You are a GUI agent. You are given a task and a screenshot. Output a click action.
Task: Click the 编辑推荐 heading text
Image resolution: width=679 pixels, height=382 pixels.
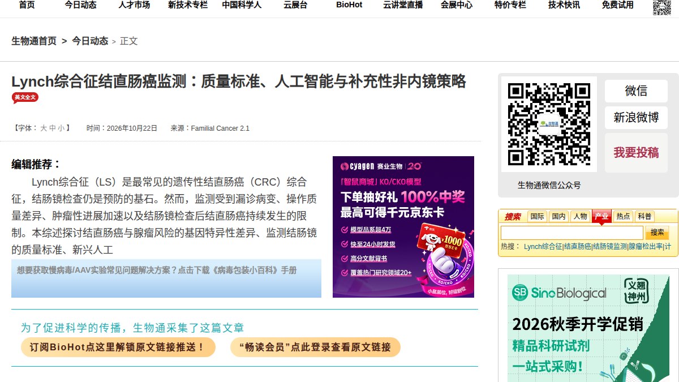[x=36, y=165]
